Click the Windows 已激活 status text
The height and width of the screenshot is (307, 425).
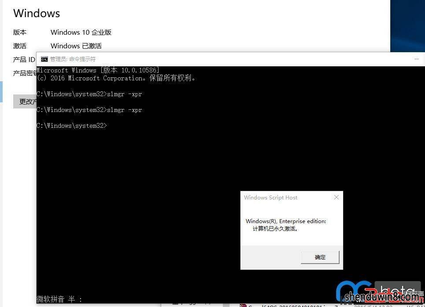[x=76, y=46]
